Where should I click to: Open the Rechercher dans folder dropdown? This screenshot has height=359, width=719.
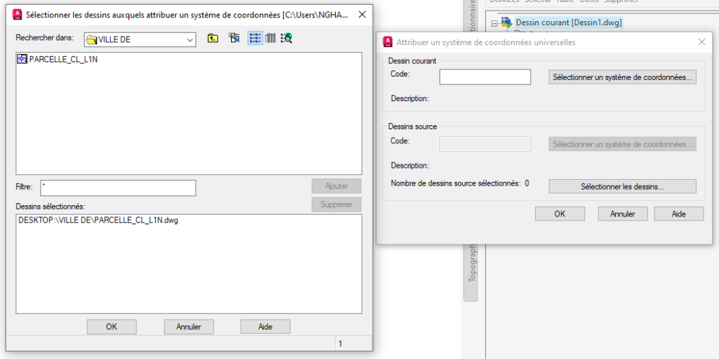190,40
